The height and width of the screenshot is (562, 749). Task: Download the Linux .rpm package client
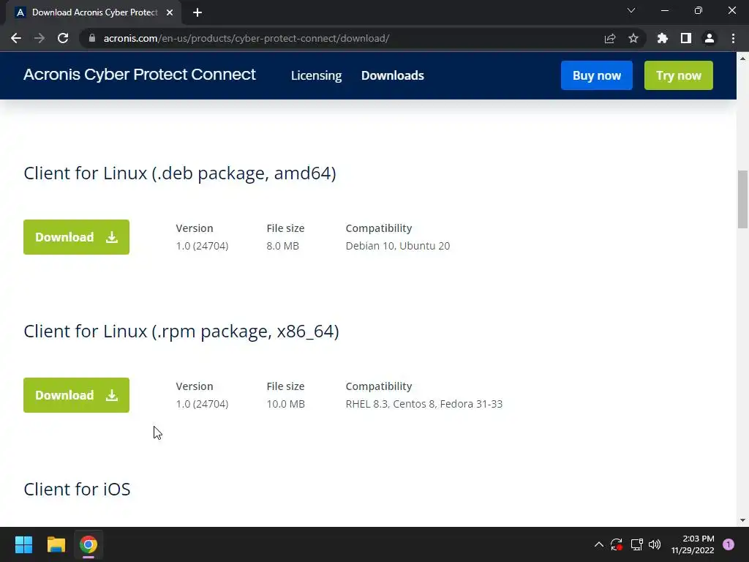pos(76,395)
